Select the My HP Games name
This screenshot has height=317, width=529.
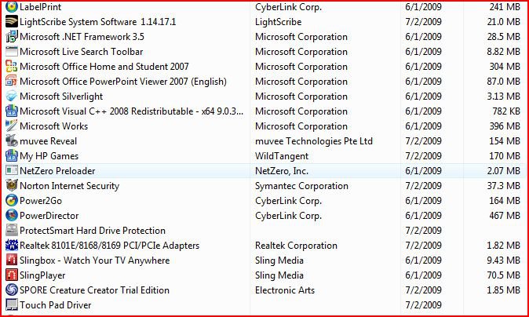click(x=49, y=156)
